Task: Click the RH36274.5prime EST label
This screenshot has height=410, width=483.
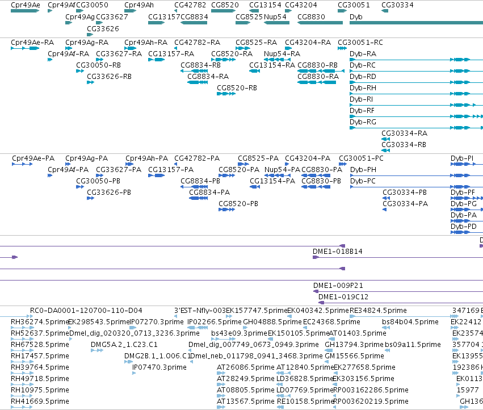Action: [x=40, y=322]
